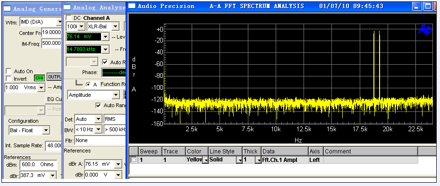
Task: Enable the DC checkbox for Channel A
Action: [68, 18]
